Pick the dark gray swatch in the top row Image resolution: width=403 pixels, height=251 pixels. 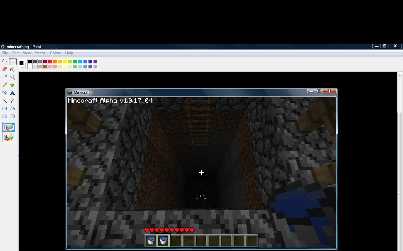click(x=35, y=61)
